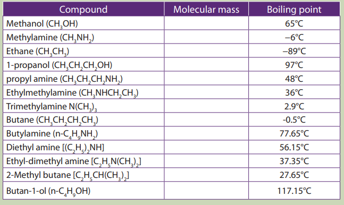Select the Diethyl amine compound cell

pyautogui.click(x=83, y=147)
